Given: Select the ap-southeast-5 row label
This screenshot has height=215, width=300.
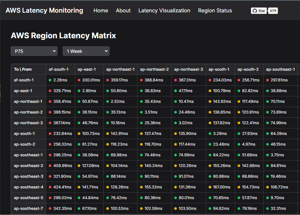Looking at the screenshot, I should (x=29, y=197).
